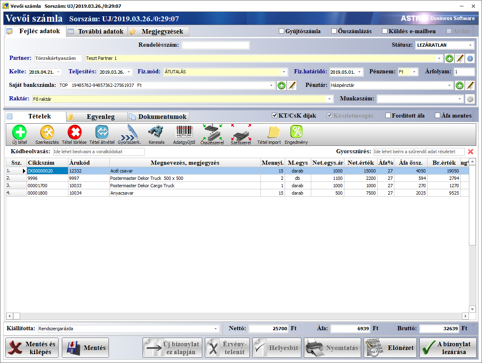Click Megnevezés, megjegyzés column header
The height and width of the screenshot is (363, 482).
[x=185, y=163]
